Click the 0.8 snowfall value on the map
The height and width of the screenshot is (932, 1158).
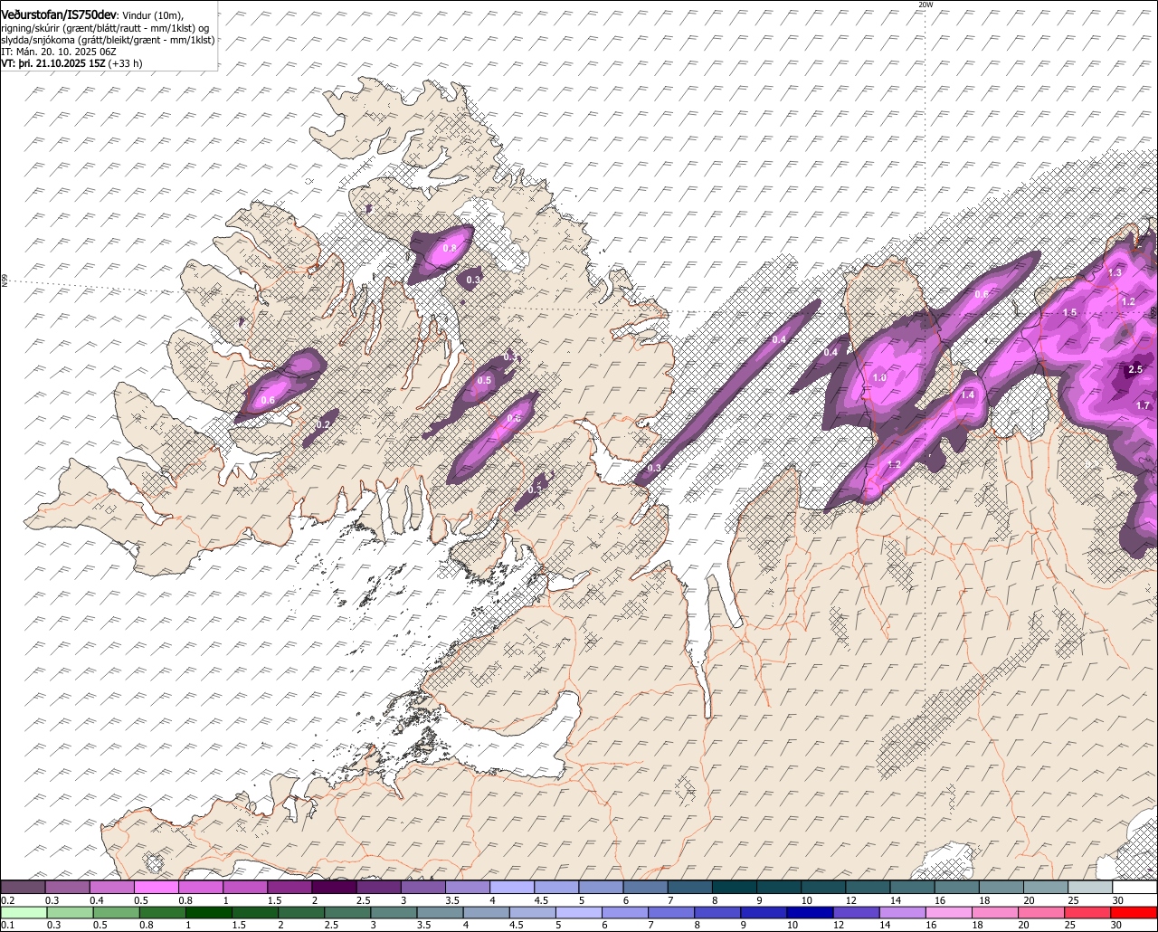(450, 247)
